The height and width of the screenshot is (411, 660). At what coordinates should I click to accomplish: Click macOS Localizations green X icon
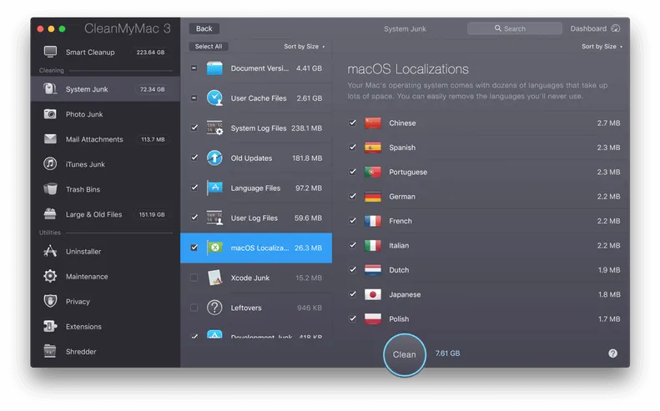click(214, 248)
